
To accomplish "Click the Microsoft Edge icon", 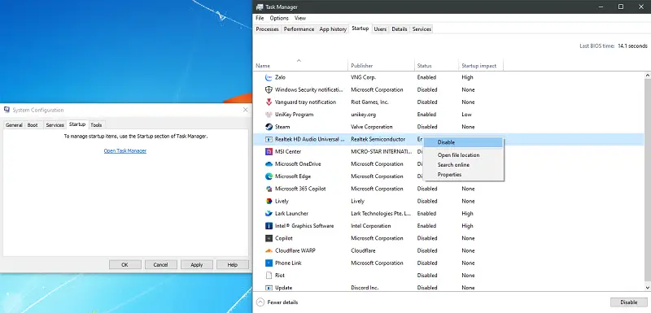I will [269, 176].
